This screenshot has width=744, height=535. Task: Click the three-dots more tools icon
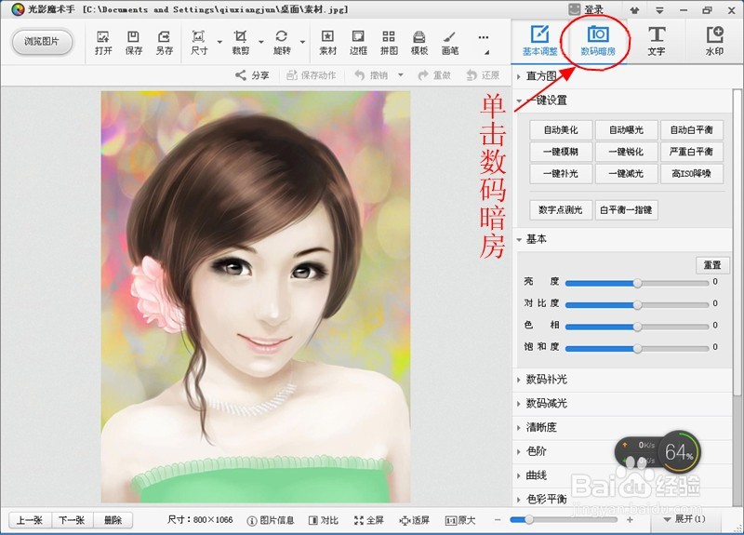483,37
